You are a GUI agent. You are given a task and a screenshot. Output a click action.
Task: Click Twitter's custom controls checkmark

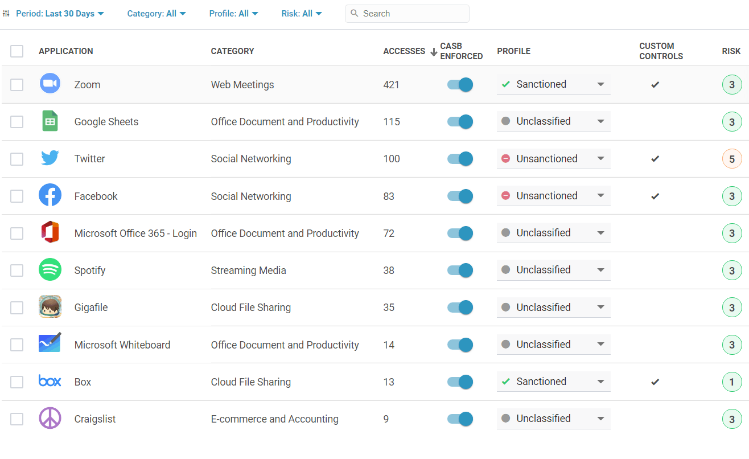pyautogui.click(x=655, y=158)
